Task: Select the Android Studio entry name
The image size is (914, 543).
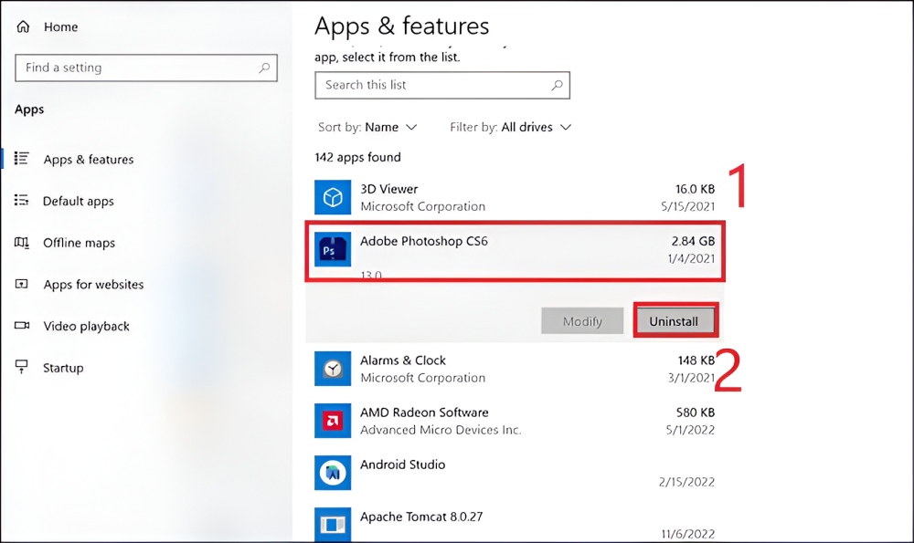Action: pos(403,465)
